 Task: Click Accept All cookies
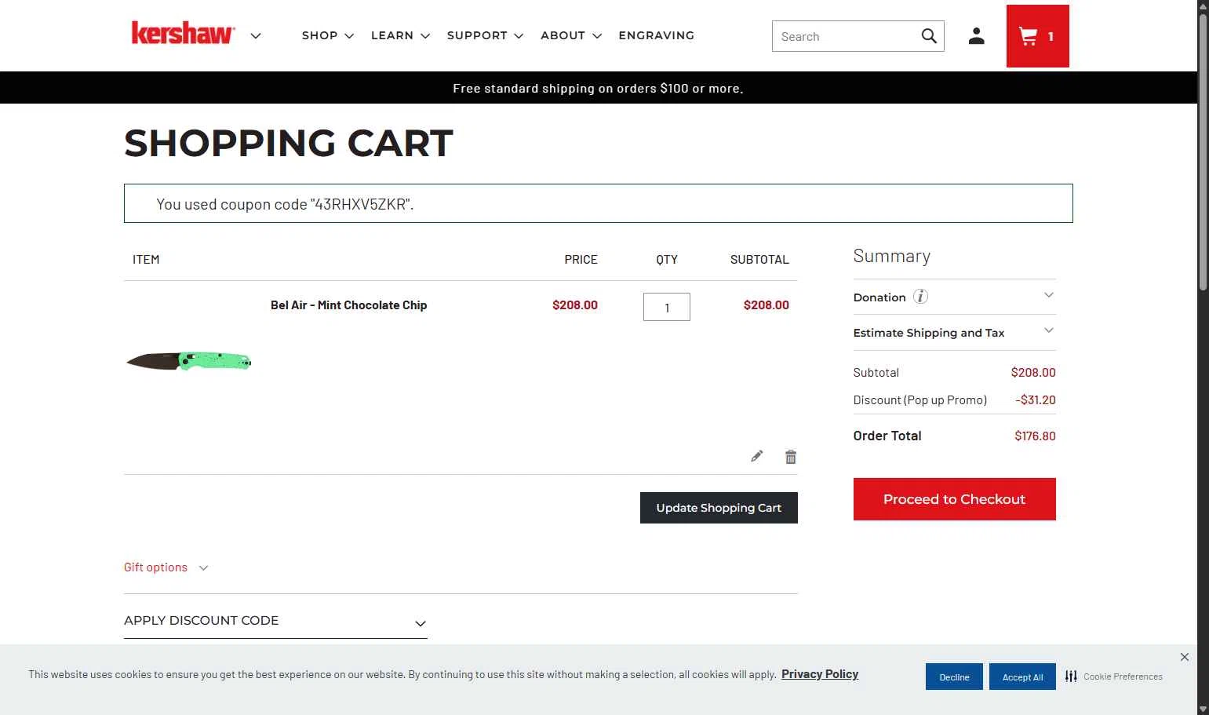pyautogui.click(x=1022, y=677)
